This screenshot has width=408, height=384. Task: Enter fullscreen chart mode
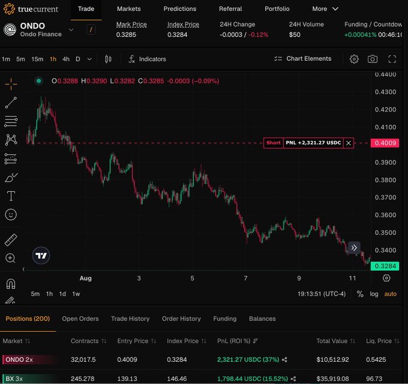tap(392, 59)
